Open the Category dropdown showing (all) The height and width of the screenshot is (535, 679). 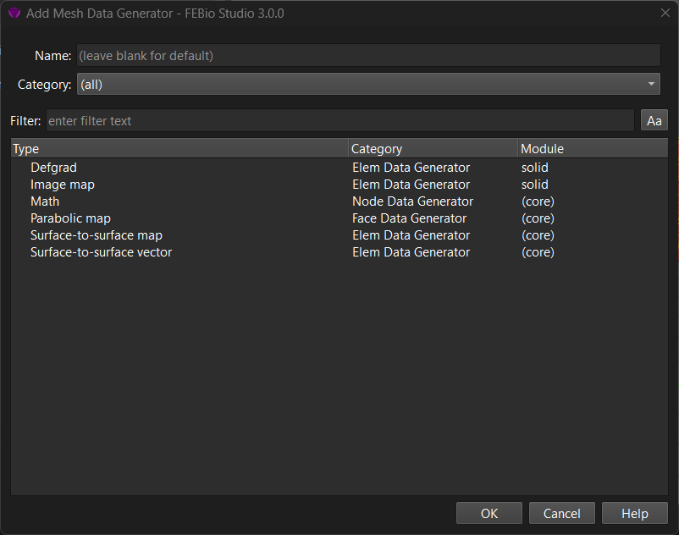(x=368, y=84)
